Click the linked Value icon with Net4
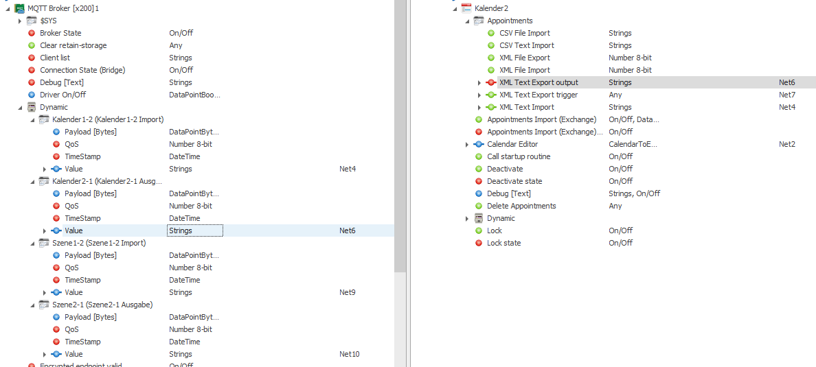Screen dimensions: 816x367 click(x=56, y=169)
